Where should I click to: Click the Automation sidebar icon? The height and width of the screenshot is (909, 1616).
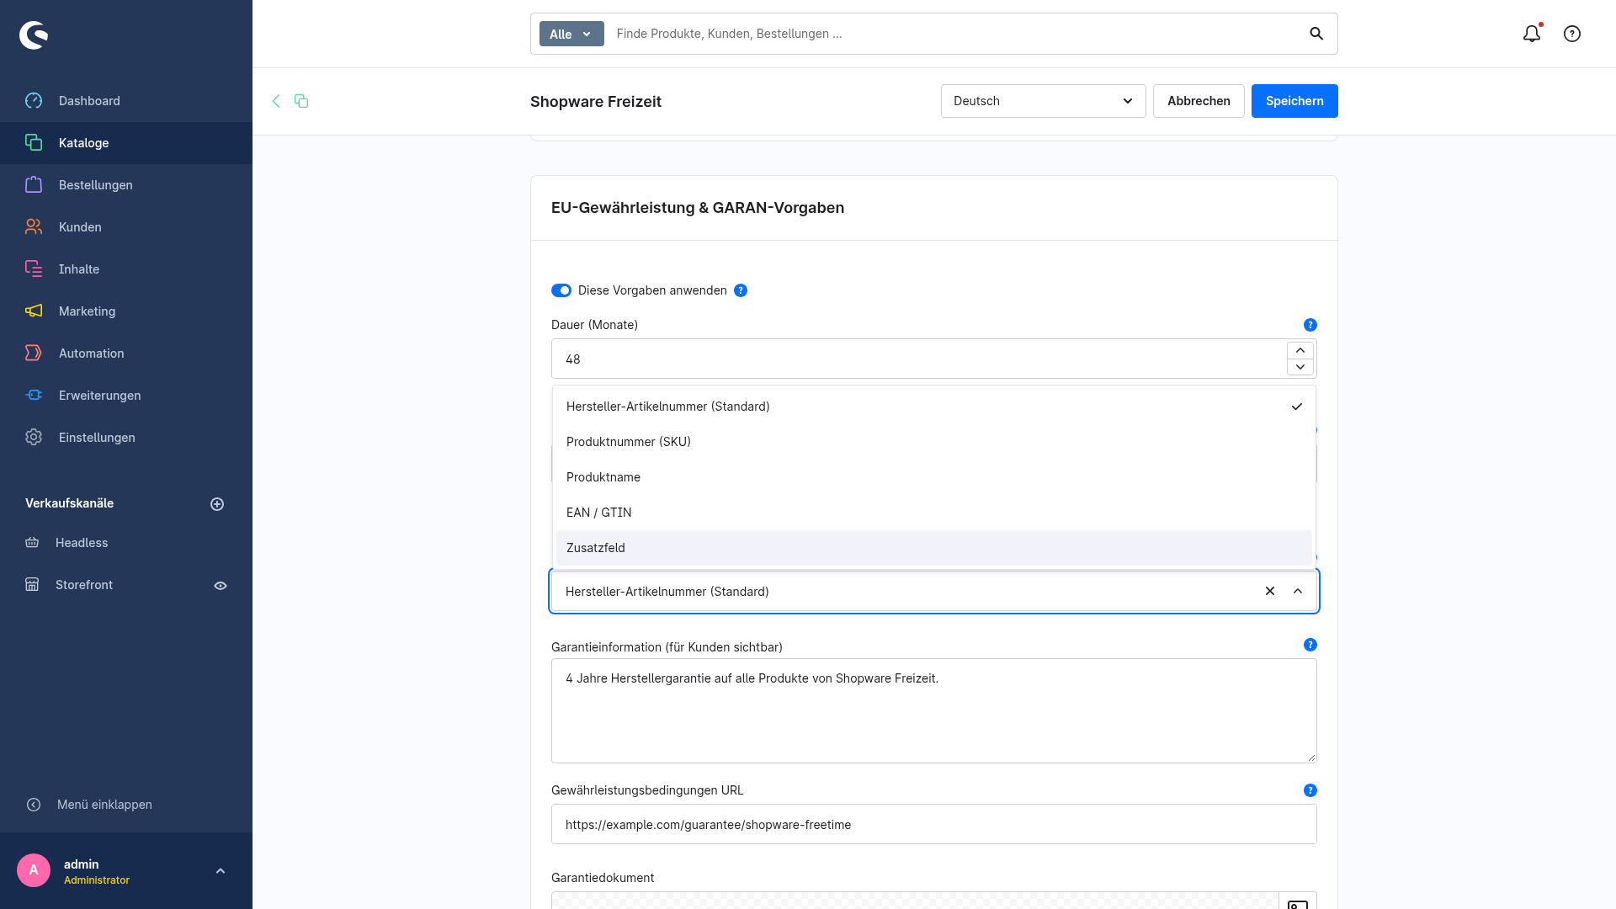tap(34, 353)
